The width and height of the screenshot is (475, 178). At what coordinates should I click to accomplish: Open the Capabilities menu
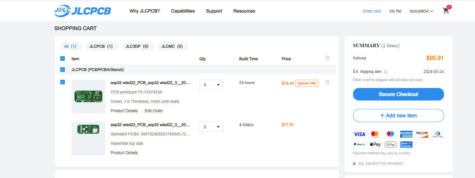coord(183,11)
